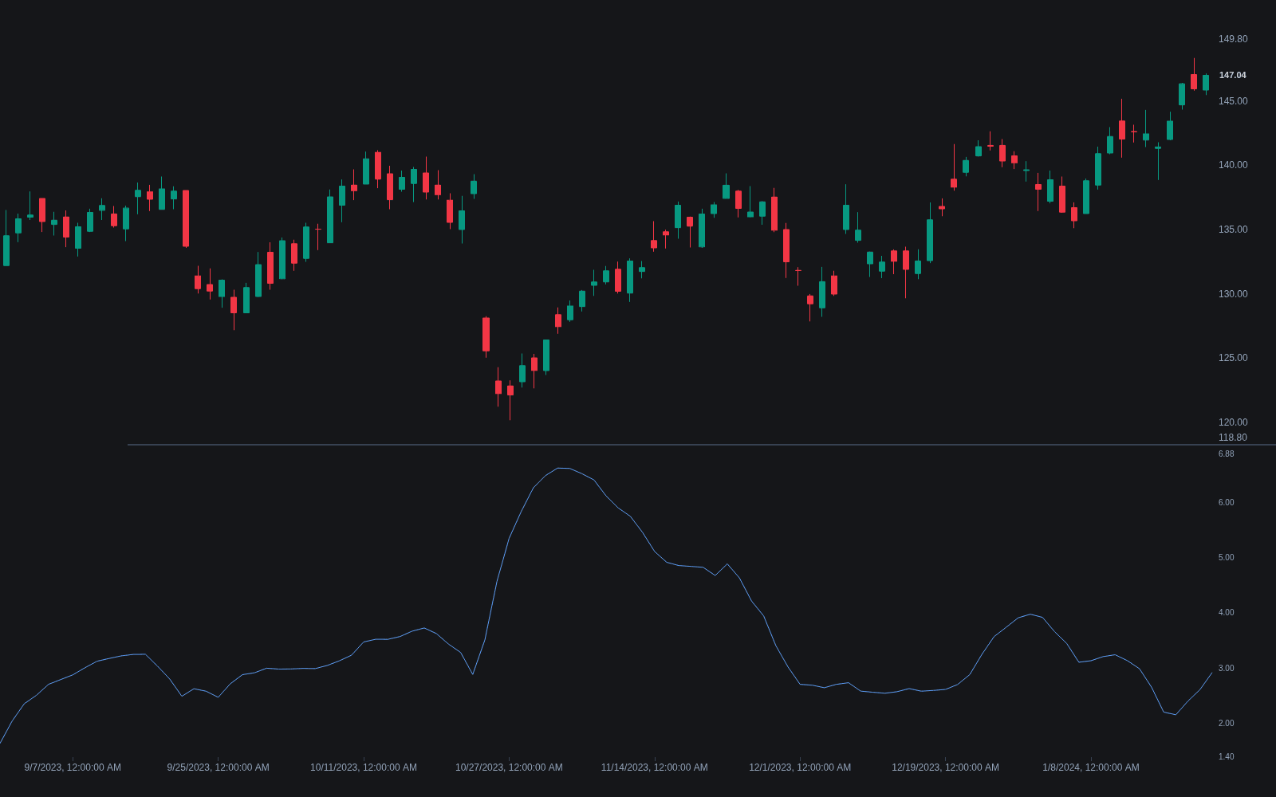Image resolution: width=1276 pixels, height=797 pixels.
Task: Click the 5.00 indicator axis label
Action: click(1226, 558)
